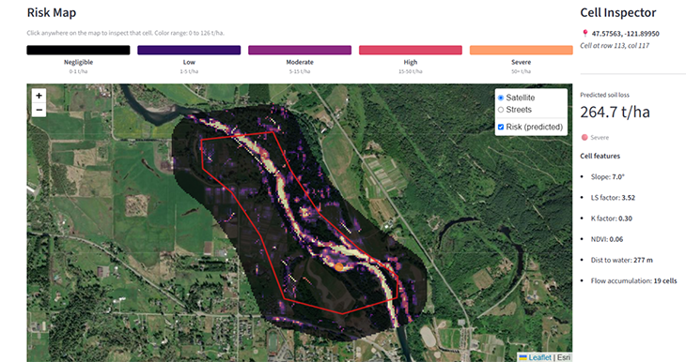This screenshot has height=362, width=686.
Task: Click the Moderate 5-15 t/ha legend label
Action: pyautogui.click(x=300, y=67)
